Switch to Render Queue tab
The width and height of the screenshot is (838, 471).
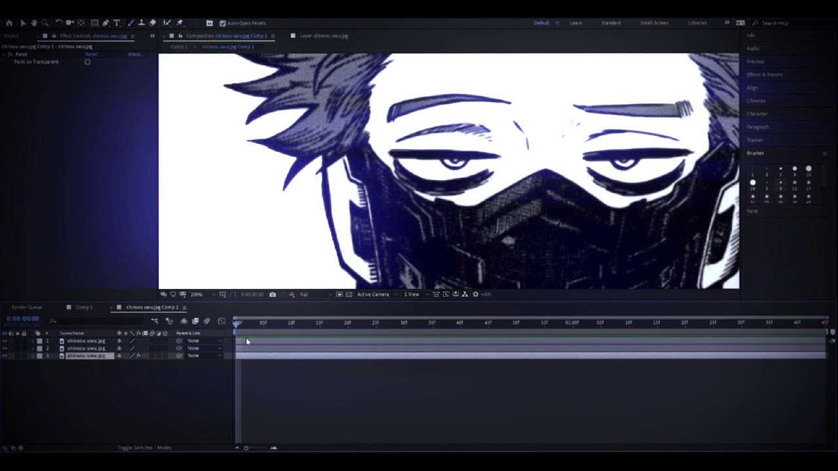coord(27,307)
